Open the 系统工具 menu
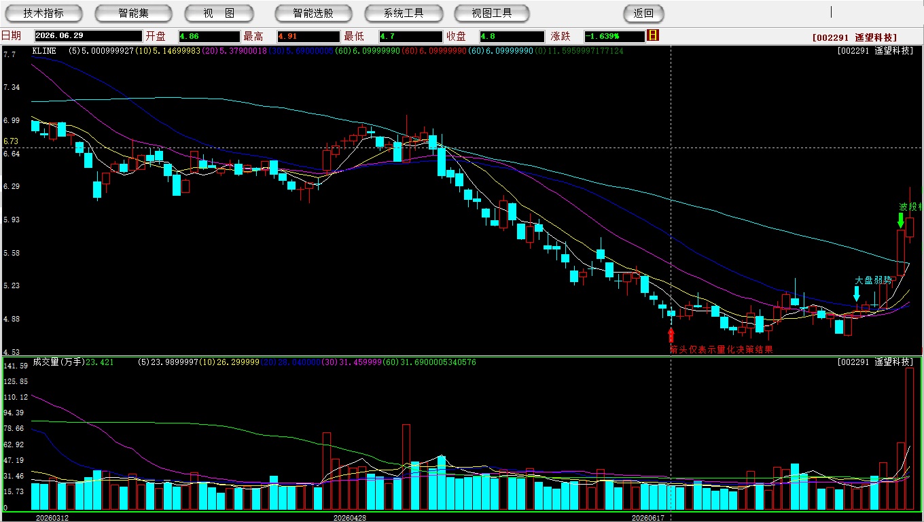 coord(404,13)
